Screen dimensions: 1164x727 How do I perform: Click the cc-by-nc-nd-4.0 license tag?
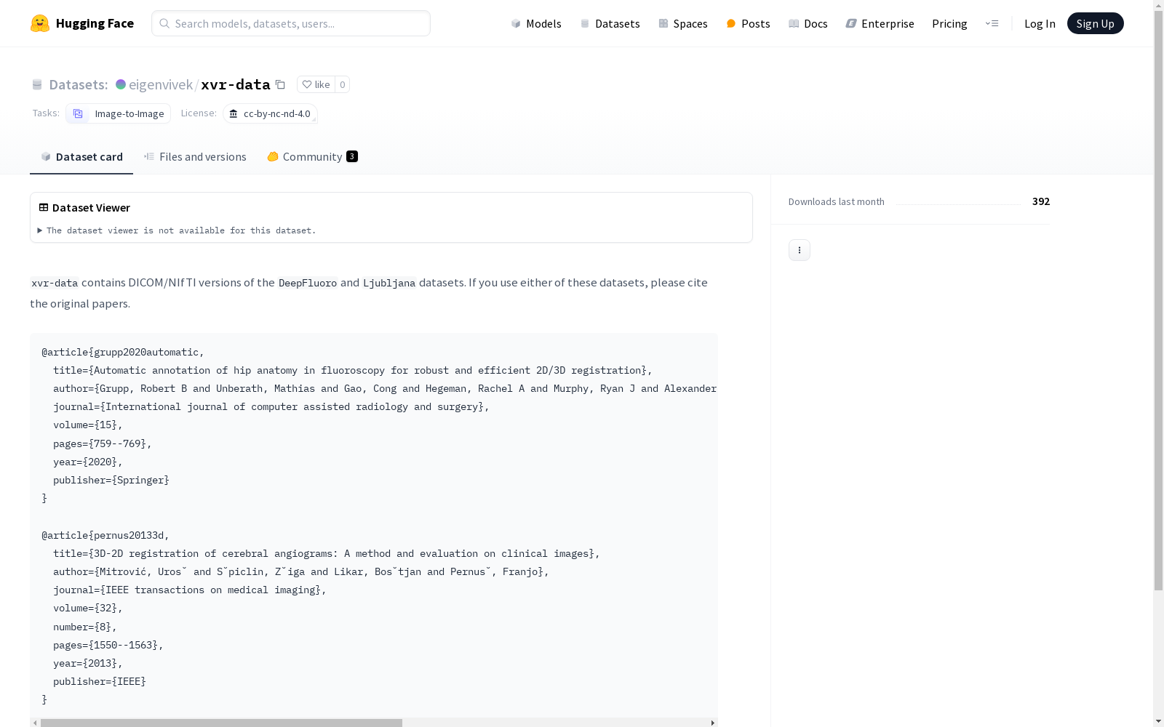[x=270, y=113]
